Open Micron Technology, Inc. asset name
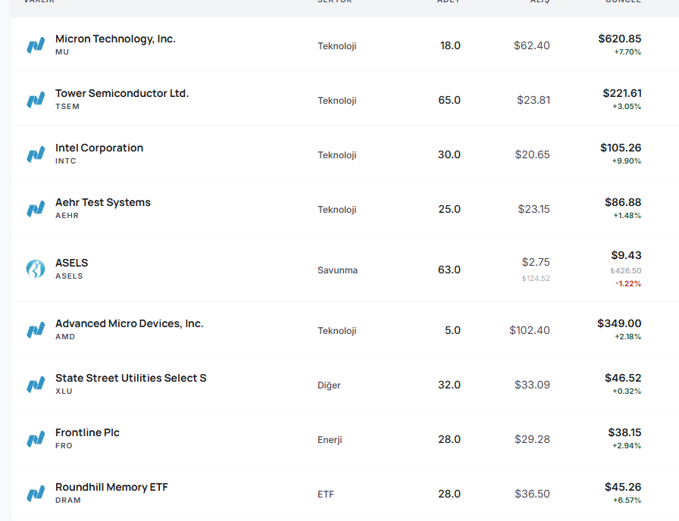The width and height of the screenshot is (679, 521). [x=115, y=39]
